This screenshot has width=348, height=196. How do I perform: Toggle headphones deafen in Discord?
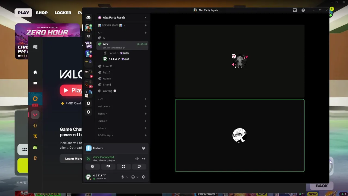click(133, 177)
